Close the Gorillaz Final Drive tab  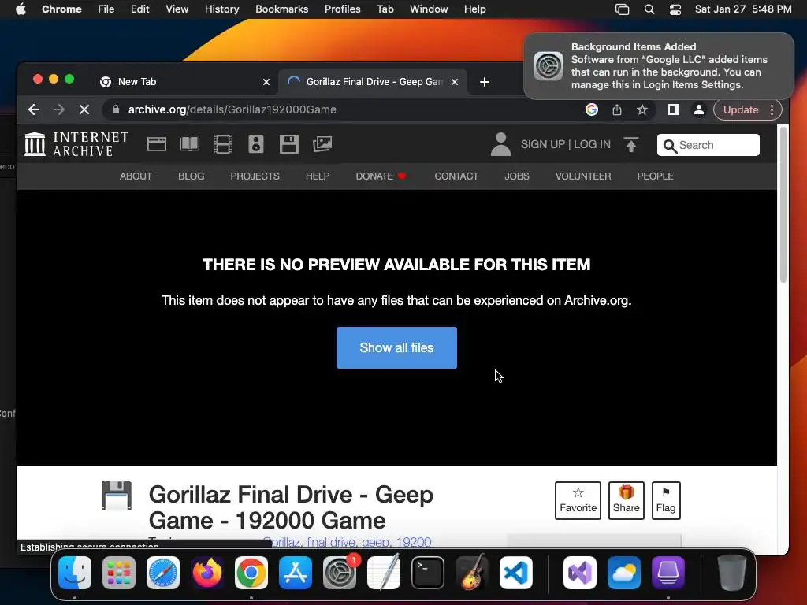(x=455, y=82)
